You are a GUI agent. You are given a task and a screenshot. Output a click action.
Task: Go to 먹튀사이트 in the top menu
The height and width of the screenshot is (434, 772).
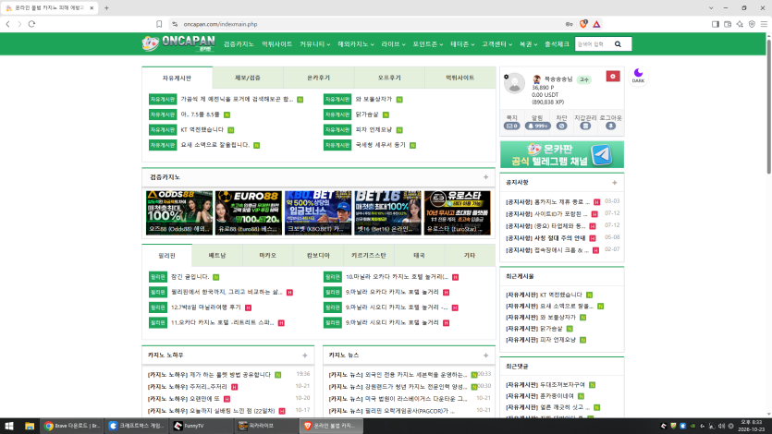(x=276, y=44)
